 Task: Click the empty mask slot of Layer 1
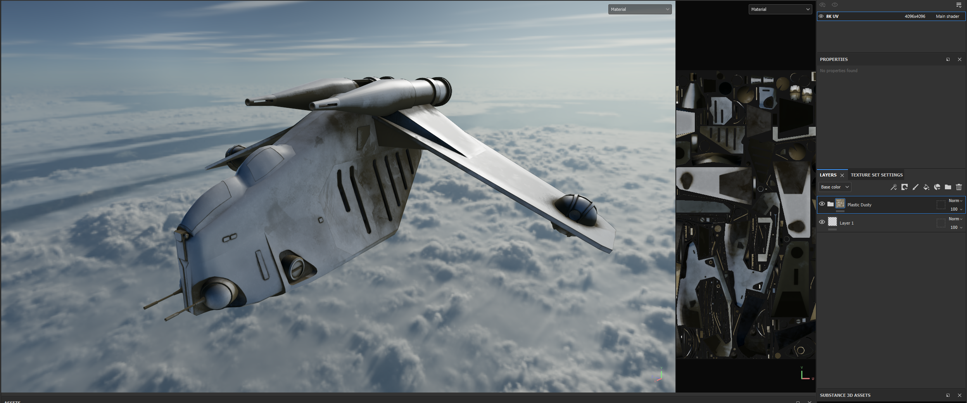(x=941, y=223)
